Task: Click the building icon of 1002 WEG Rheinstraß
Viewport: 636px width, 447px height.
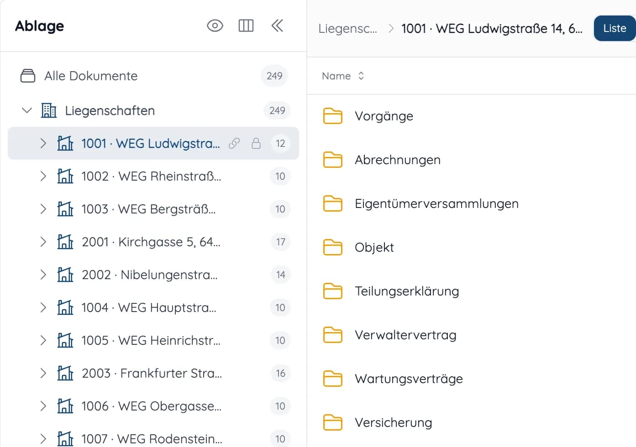Action: tap(65, 176)
